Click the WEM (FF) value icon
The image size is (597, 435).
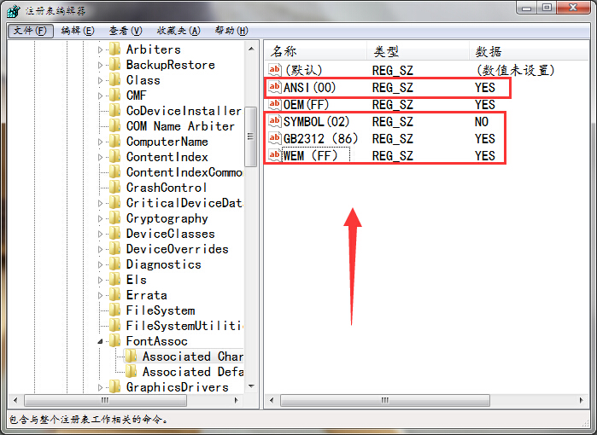274,155
